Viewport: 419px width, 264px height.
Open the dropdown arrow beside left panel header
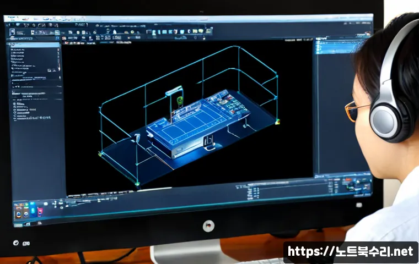click(57, 38)
